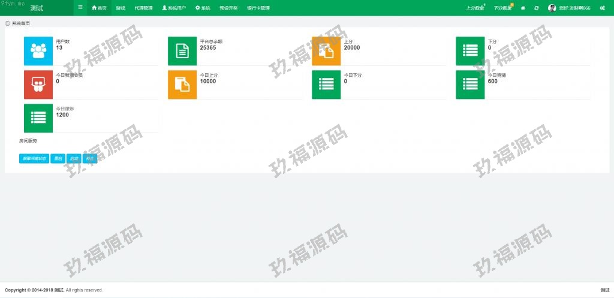Go to the 代理管理 menu

click(143, 8)
